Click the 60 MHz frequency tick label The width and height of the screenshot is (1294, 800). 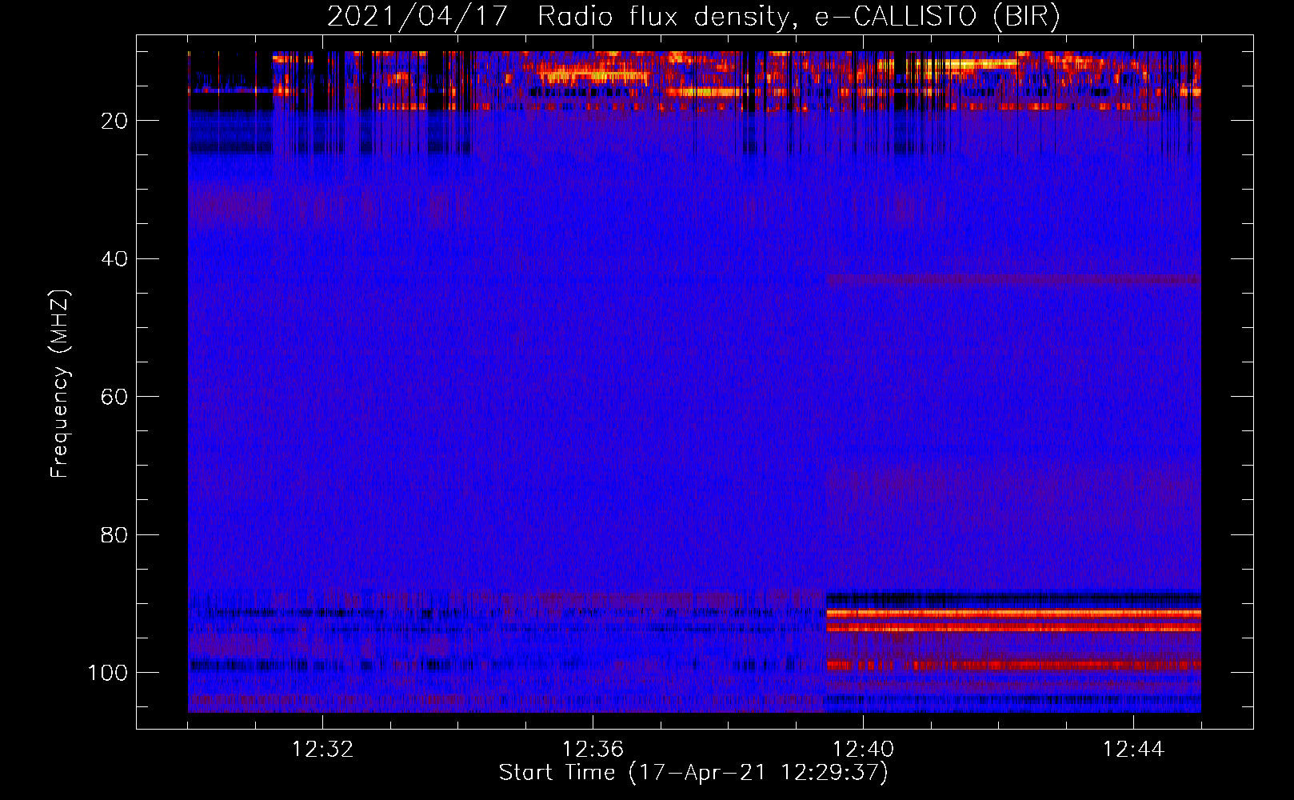point(114,397)
